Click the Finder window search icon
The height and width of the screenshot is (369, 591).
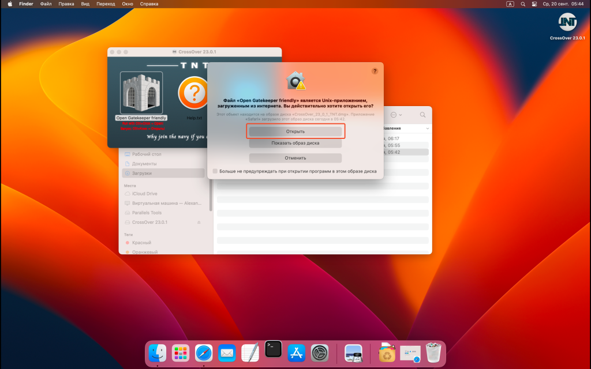(422, 115)
